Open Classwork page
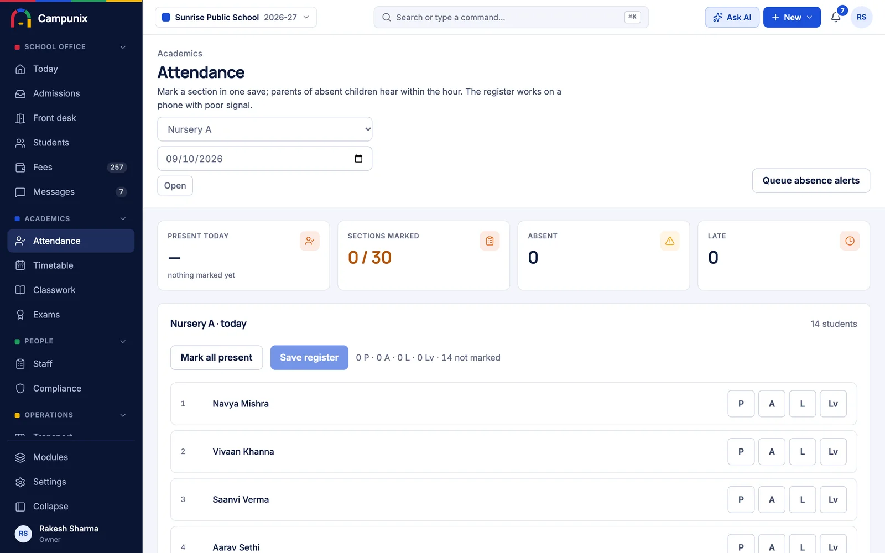Screen dimensions: 885x553 pos(71,290)
